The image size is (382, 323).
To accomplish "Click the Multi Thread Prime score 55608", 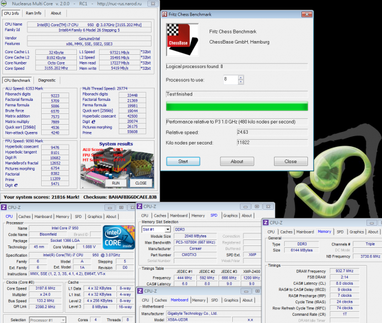I will point(133,131).
